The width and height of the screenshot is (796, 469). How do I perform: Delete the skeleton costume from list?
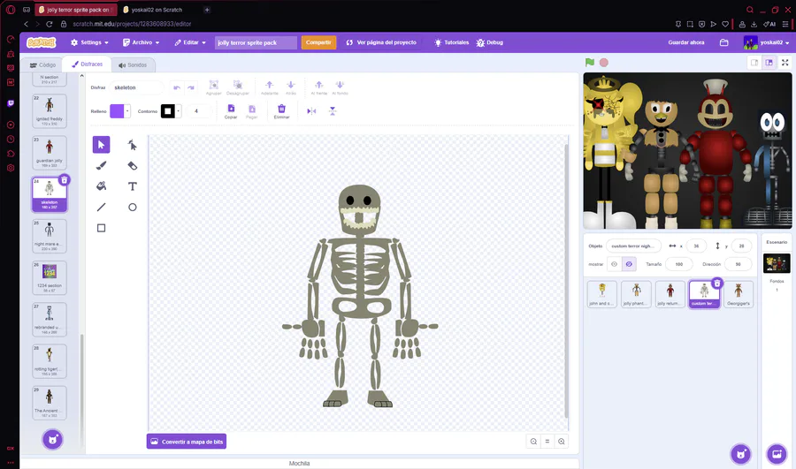tap(64, 180)
